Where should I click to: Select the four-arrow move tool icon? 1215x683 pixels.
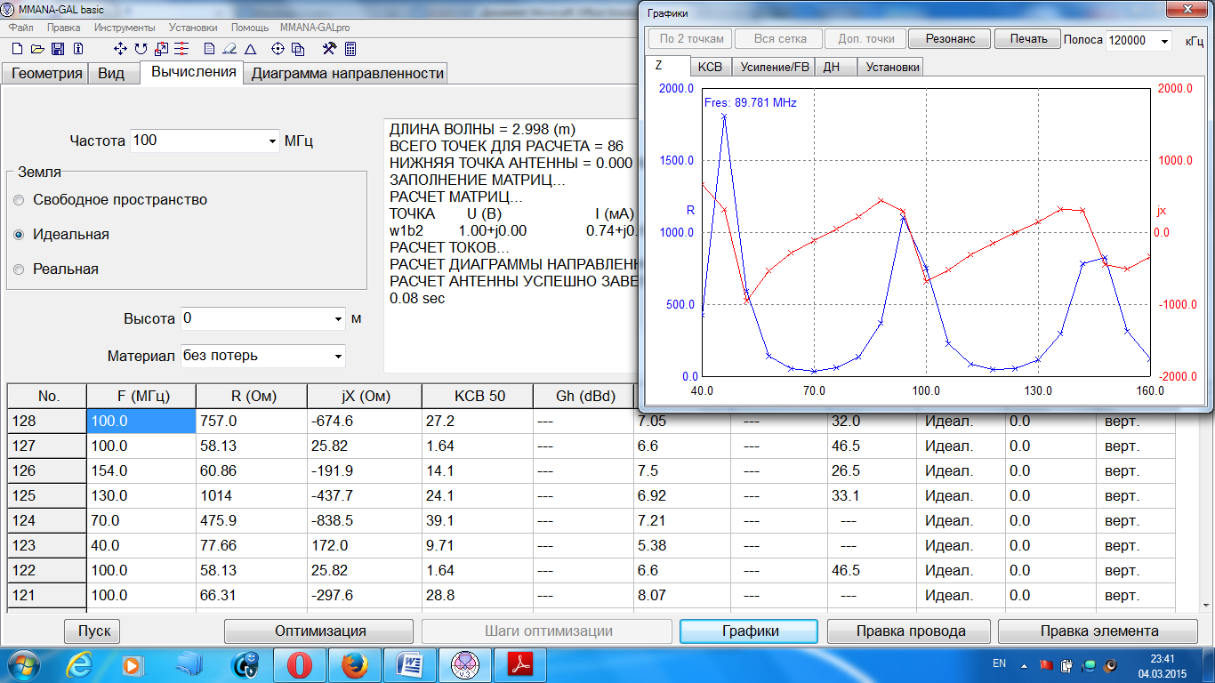pos(120,49)
